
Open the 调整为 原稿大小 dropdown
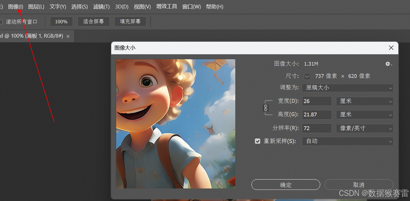tap(348, 88)
